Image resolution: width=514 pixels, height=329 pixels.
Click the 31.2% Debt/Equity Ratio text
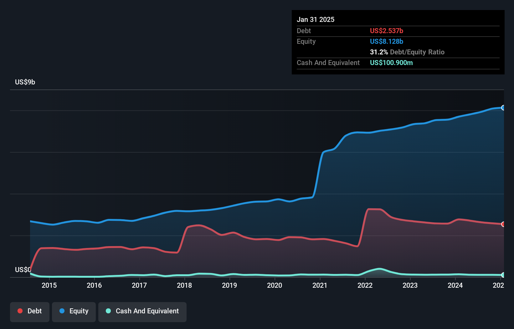pyautogui.click(x=407, y=52)
